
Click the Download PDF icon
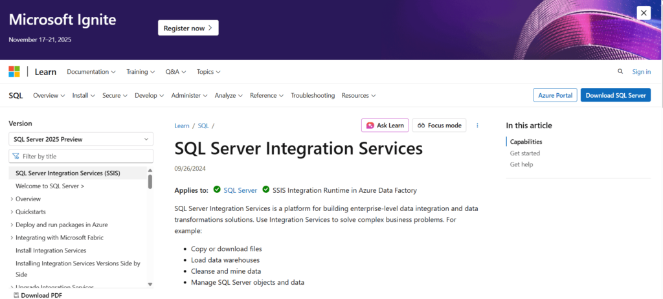click(16, 295)
